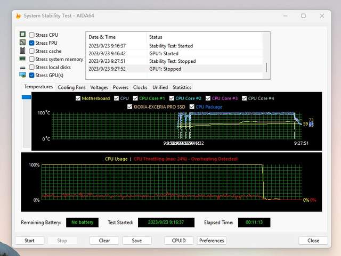This screenshot has height=256, width=341.
Task: Select the 'Stability Test: Stopped' log row
Action: (174, 61)
